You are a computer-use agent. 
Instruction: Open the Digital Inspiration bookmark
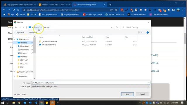(159, 15)
